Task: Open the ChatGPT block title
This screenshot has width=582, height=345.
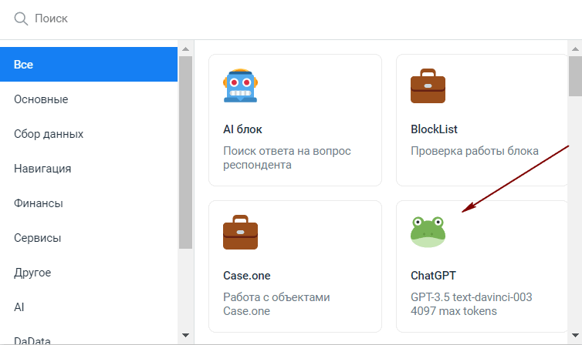Action: [x=433, y=276]
